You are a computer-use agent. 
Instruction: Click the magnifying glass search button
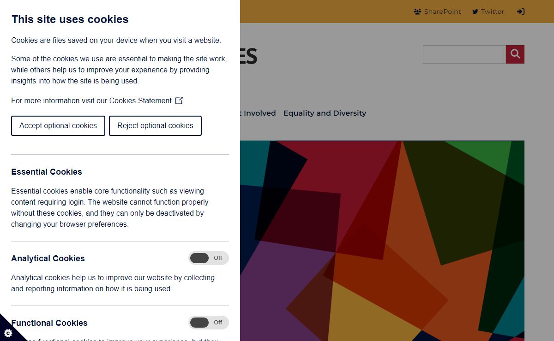515,54
